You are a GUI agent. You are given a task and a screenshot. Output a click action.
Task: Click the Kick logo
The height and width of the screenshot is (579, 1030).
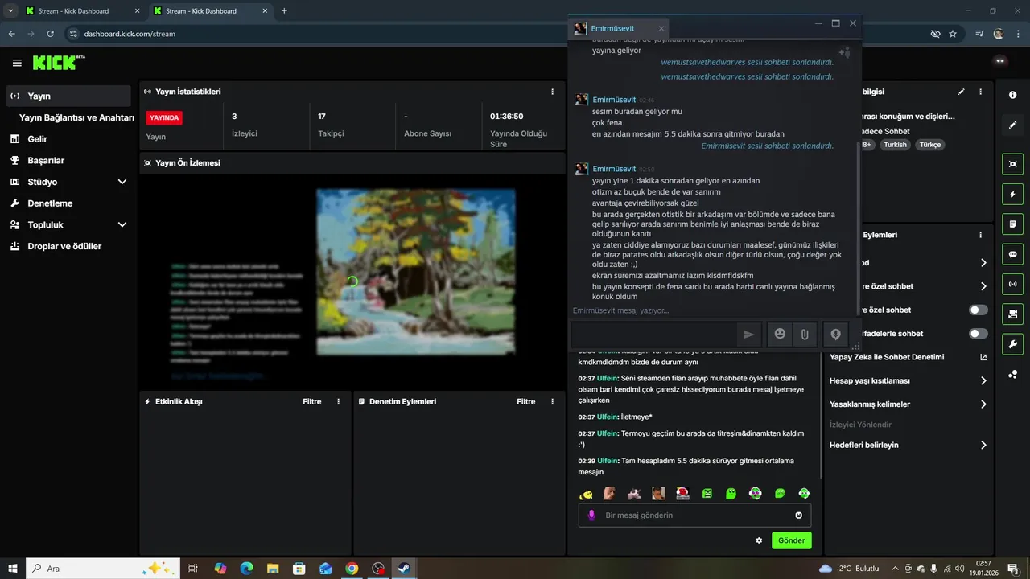pos(59,62)
